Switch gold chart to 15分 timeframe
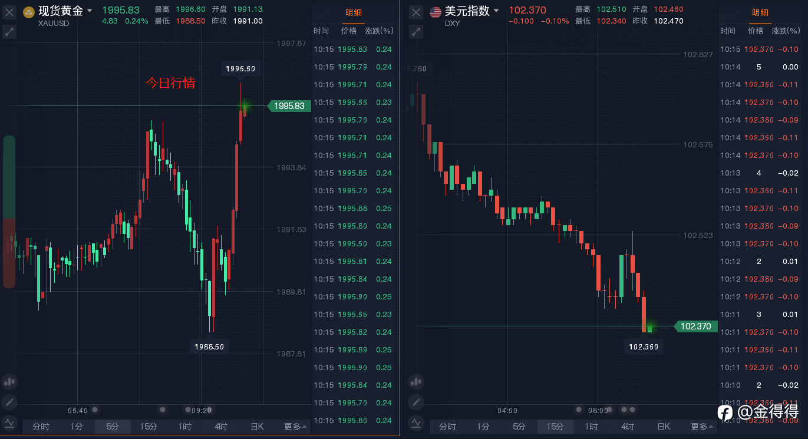The height and width of the screenshot is (439, 808). (149, 427)
